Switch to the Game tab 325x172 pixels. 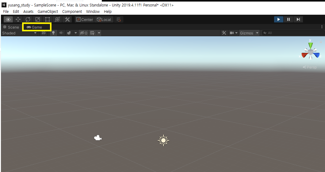coord(34,27)
